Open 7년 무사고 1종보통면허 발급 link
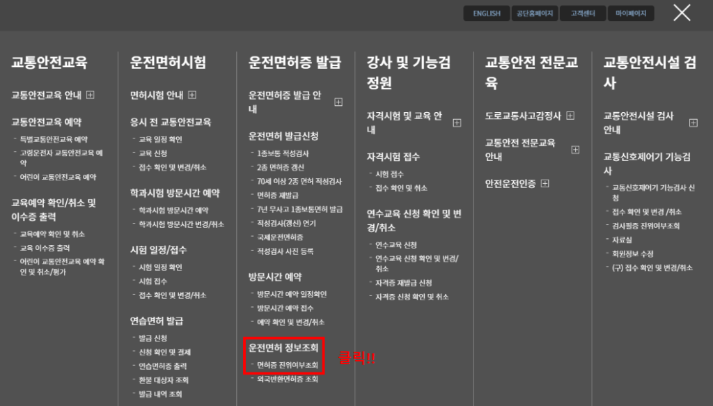Viewport: 713px width, 406px height. [x=300, y=209]
